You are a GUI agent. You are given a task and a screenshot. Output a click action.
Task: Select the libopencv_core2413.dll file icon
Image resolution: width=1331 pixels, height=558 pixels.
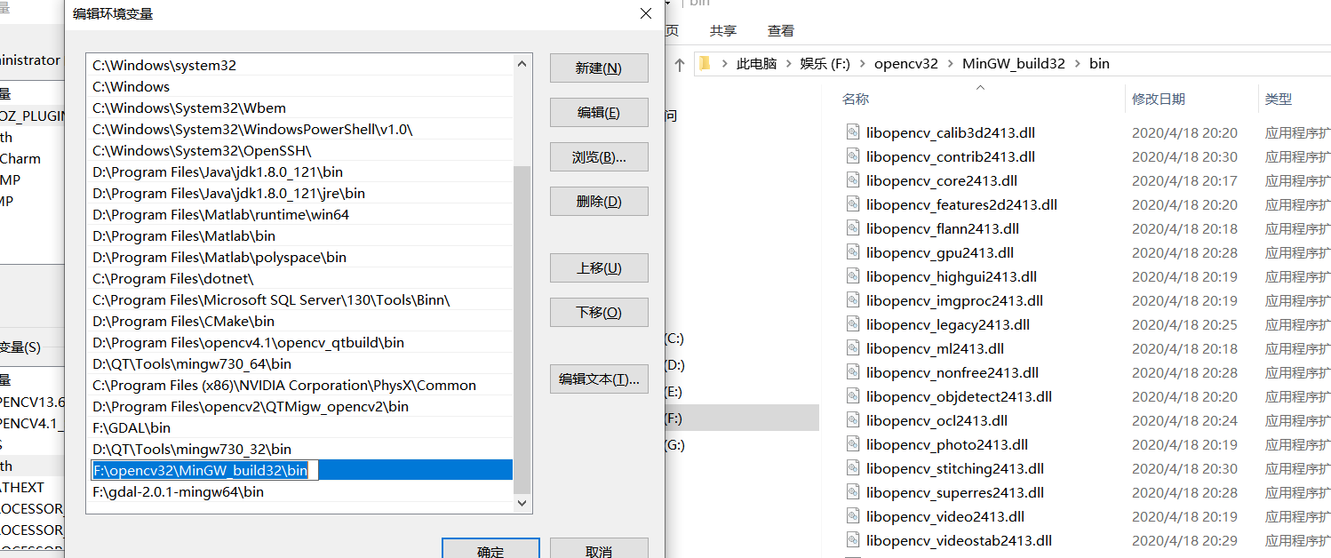coord(853,181)
